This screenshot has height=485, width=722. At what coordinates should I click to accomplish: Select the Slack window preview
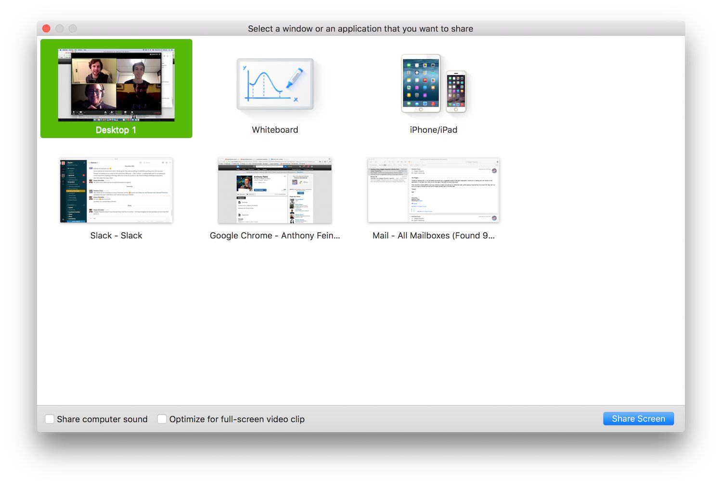(116, 191)
